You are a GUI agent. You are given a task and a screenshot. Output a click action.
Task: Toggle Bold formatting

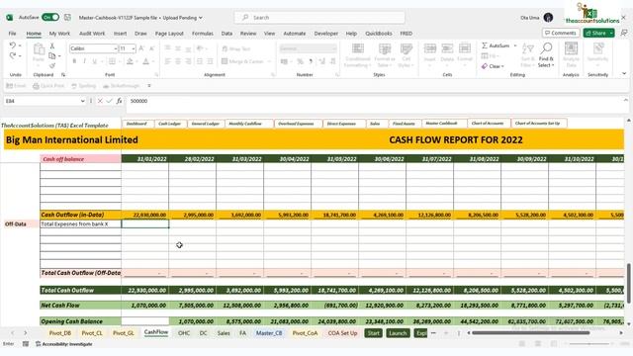click(x=75, y=61)
